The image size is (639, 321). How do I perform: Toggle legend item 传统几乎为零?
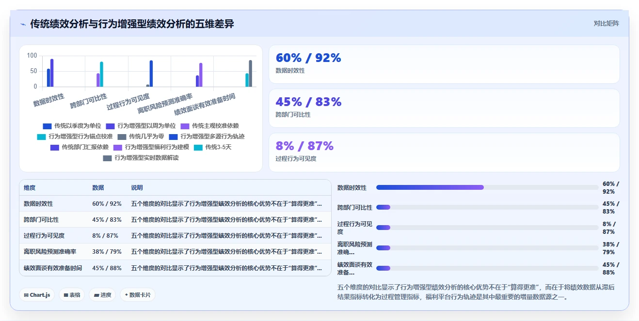[x=141, y=137]
